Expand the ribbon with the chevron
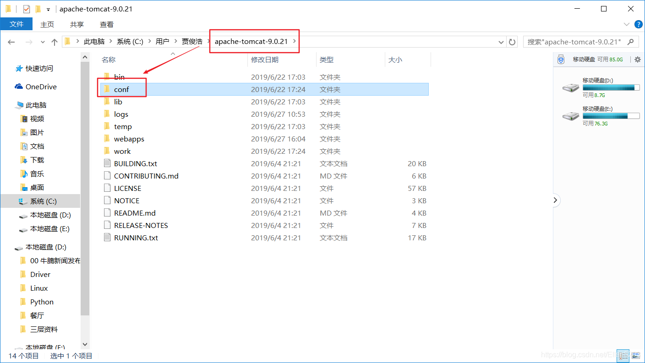The image size is (645, 363). pyautogui.click(x=627, y=24)
